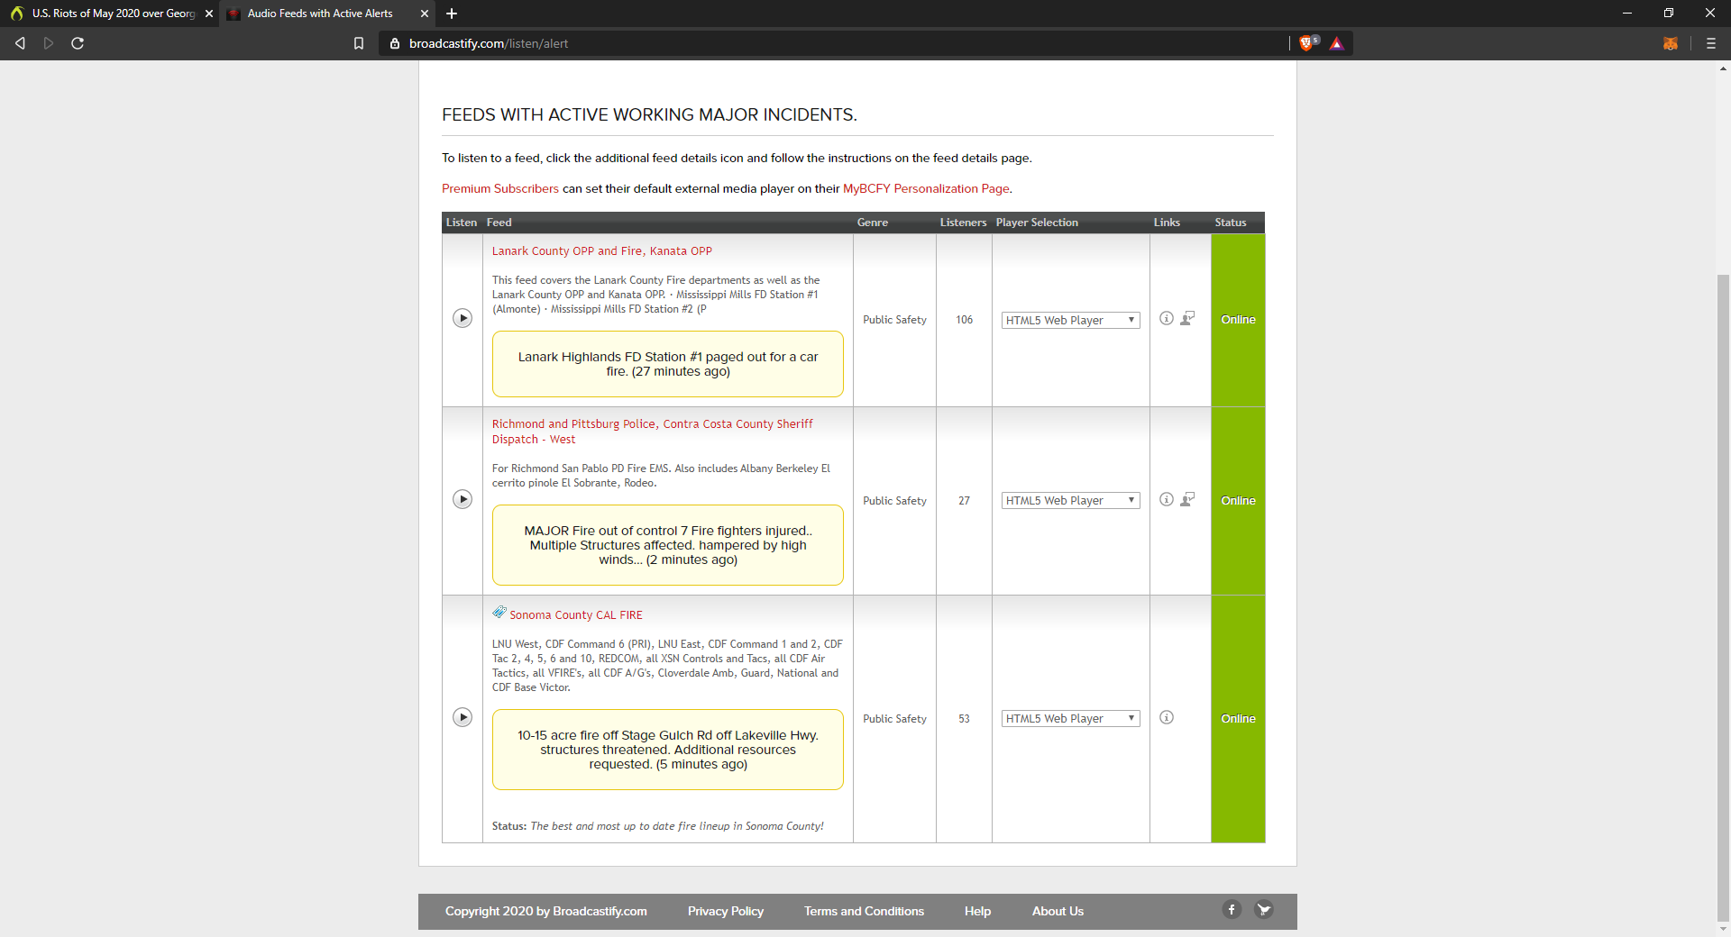
Task: Open the Lanark County feed icon beside info
Action: [1188, 318]
